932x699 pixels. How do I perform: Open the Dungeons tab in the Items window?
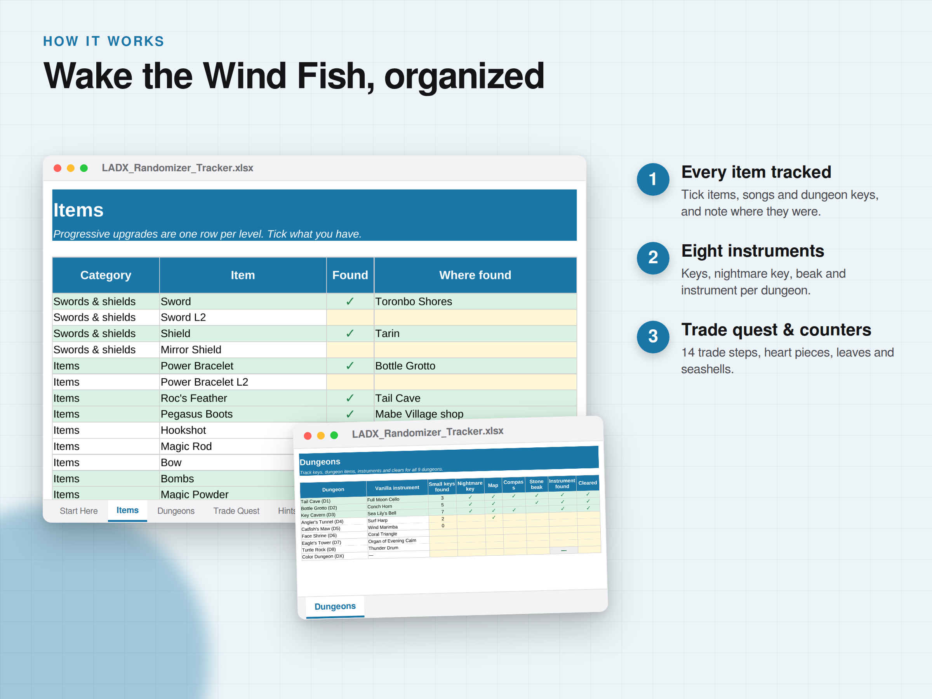[176, 511]
